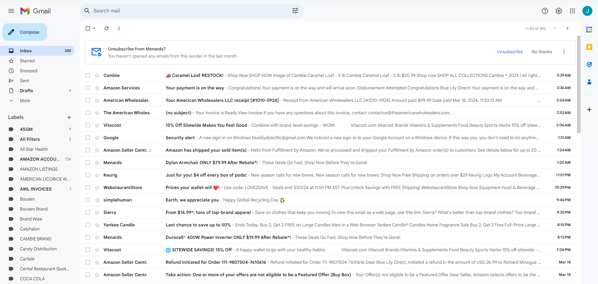Open the Support help icon
The height and width of the screenshot is (284, 598).
coord(545,11)
